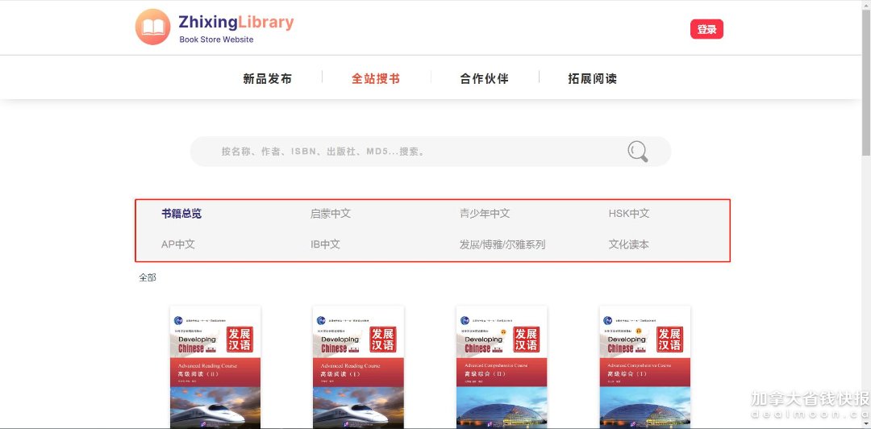Screen dimensions: 871x429
Task: Open the 合作伙伴 navigation tab
Action: (x=485, y=79)
